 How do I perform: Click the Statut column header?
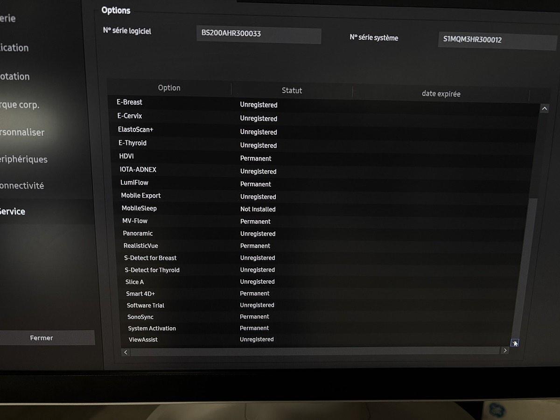click(292, 91)
